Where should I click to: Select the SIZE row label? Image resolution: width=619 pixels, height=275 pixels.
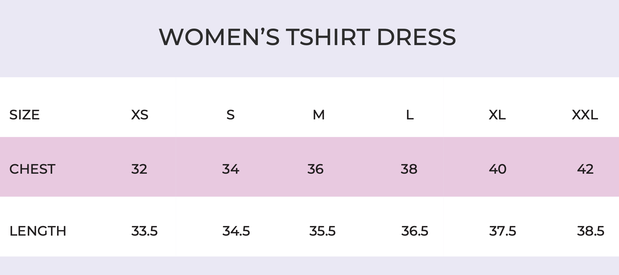[x=25, y=115]
